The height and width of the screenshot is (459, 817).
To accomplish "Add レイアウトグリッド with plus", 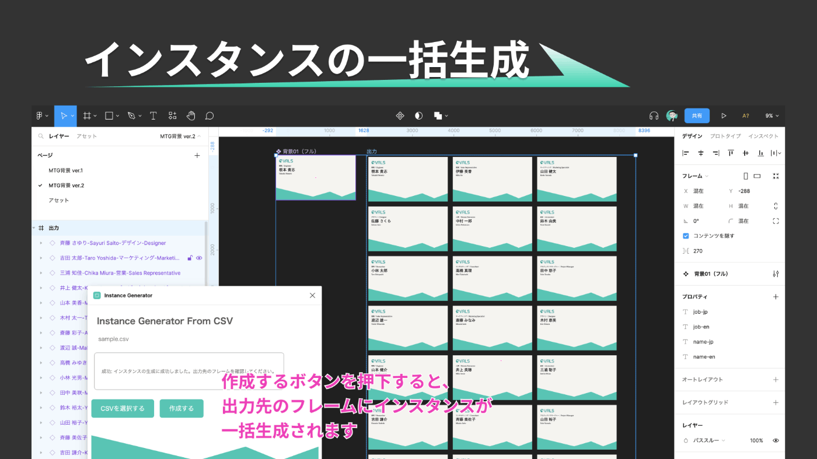I will coord(776,402).
